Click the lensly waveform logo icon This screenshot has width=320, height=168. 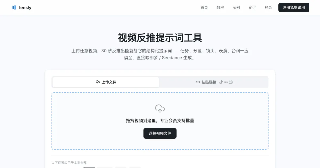coord(14,7)
